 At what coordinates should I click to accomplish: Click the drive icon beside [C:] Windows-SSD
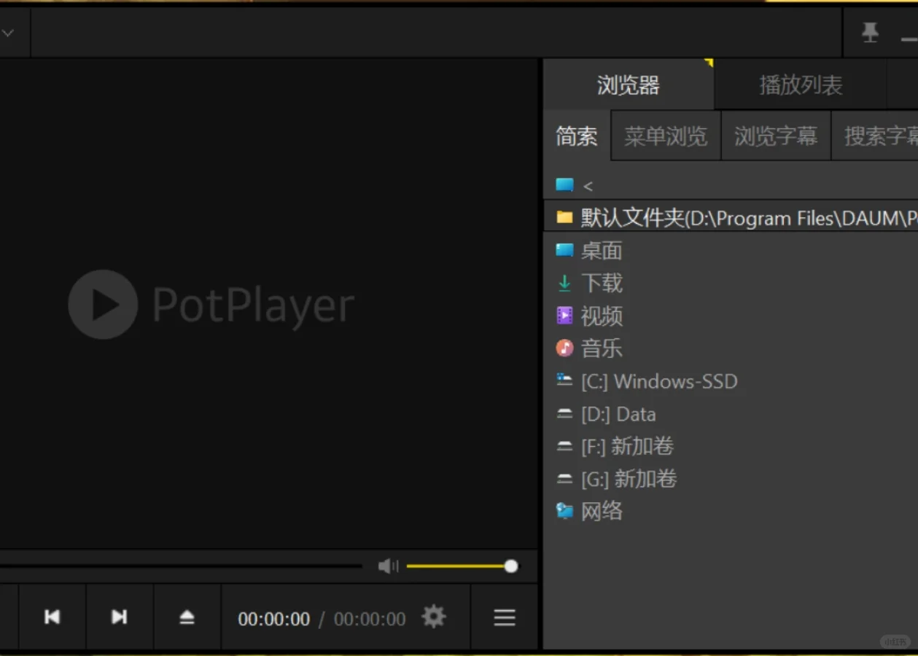click(564, 379)
